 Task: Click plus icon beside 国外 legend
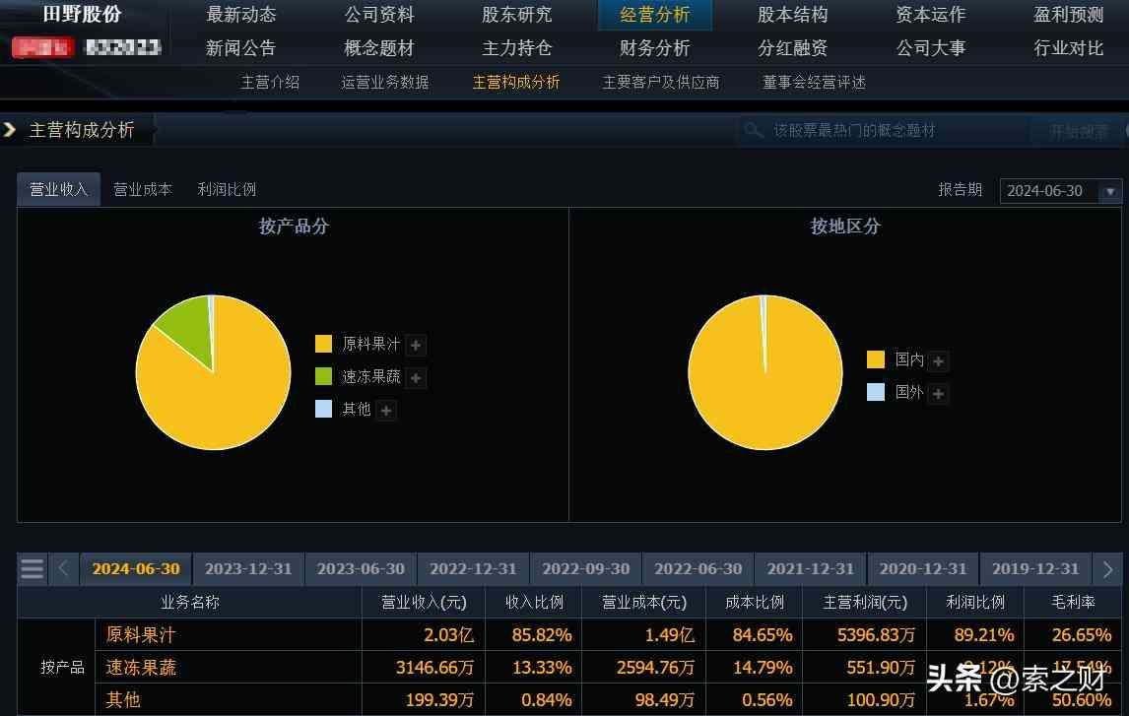point(938,394)
